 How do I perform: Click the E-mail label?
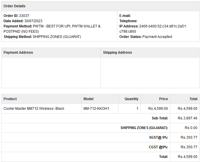(125, 16)
